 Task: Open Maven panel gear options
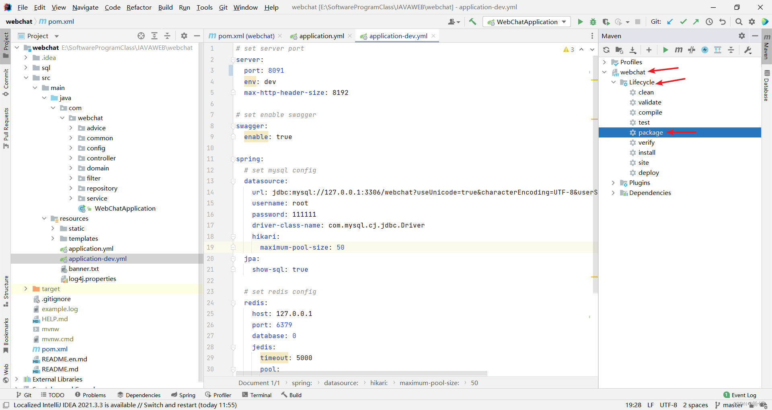pos(742,36)
